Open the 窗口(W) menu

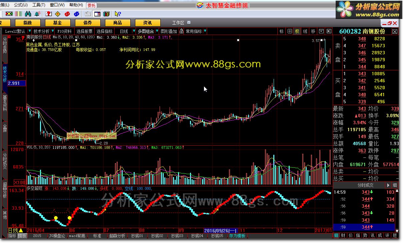point(57,5)
